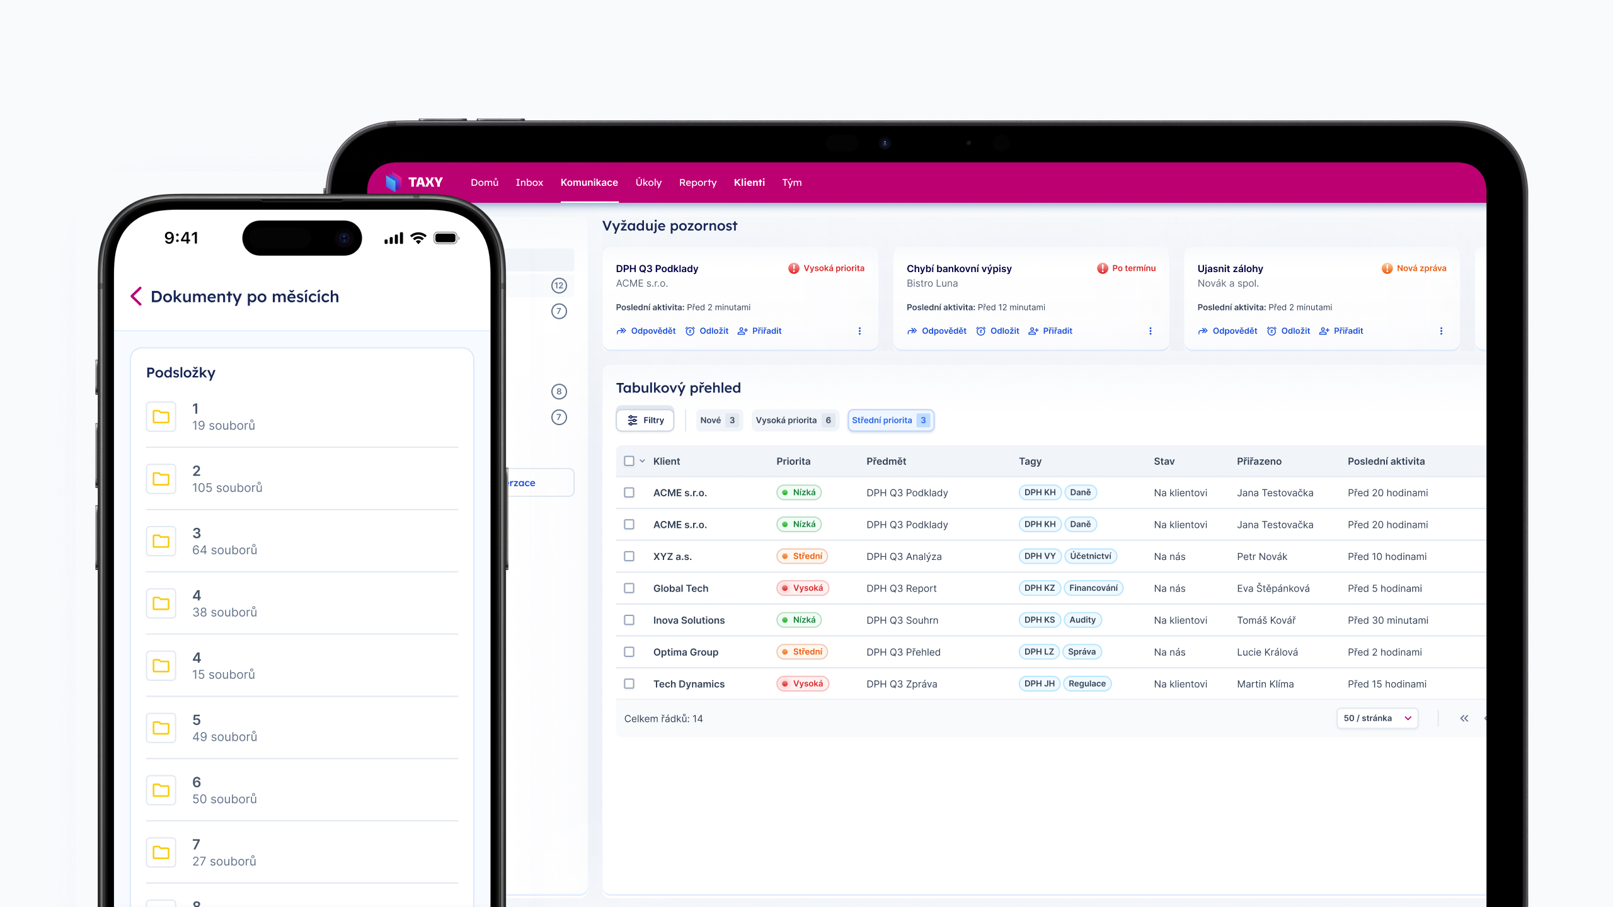Check the select-all checkbox in the table header
1613x907 pixels.
(629, 460)
